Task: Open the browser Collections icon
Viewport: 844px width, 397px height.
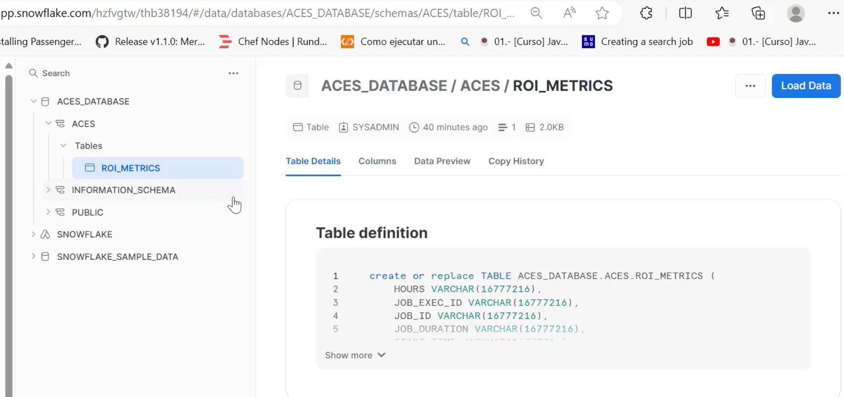Action: point(758,13)
